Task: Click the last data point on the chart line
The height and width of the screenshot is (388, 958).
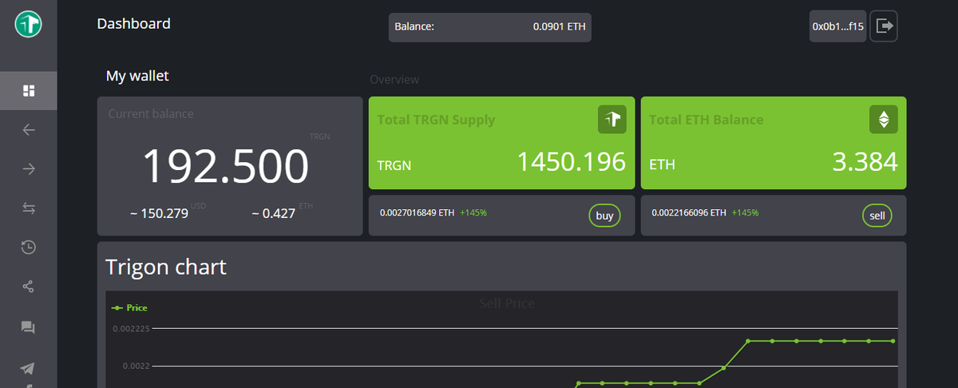Action: [x=893, y=341]
